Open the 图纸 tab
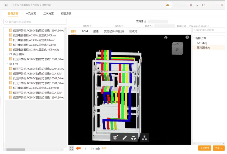The height and width of the screenshot is (154, 227). coord(74,31)
